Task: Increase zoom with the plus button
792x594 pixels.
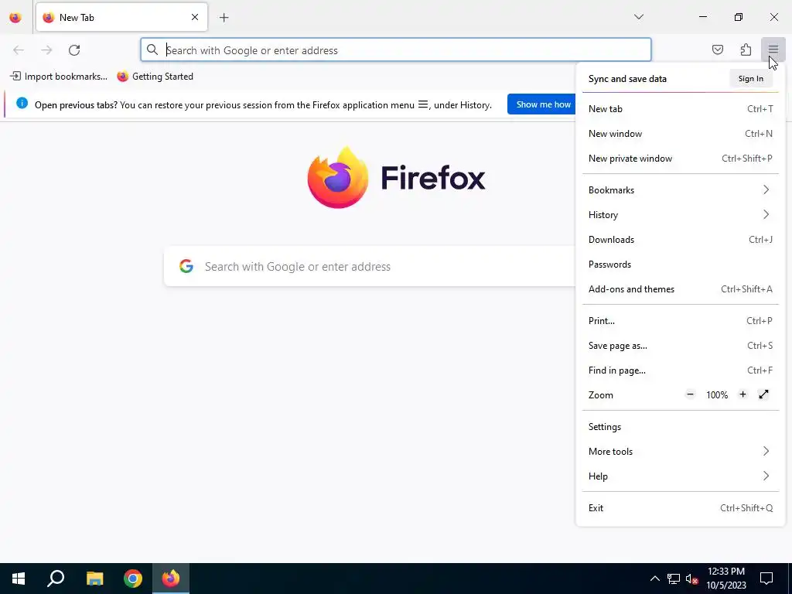Action: tap(742, 394)
